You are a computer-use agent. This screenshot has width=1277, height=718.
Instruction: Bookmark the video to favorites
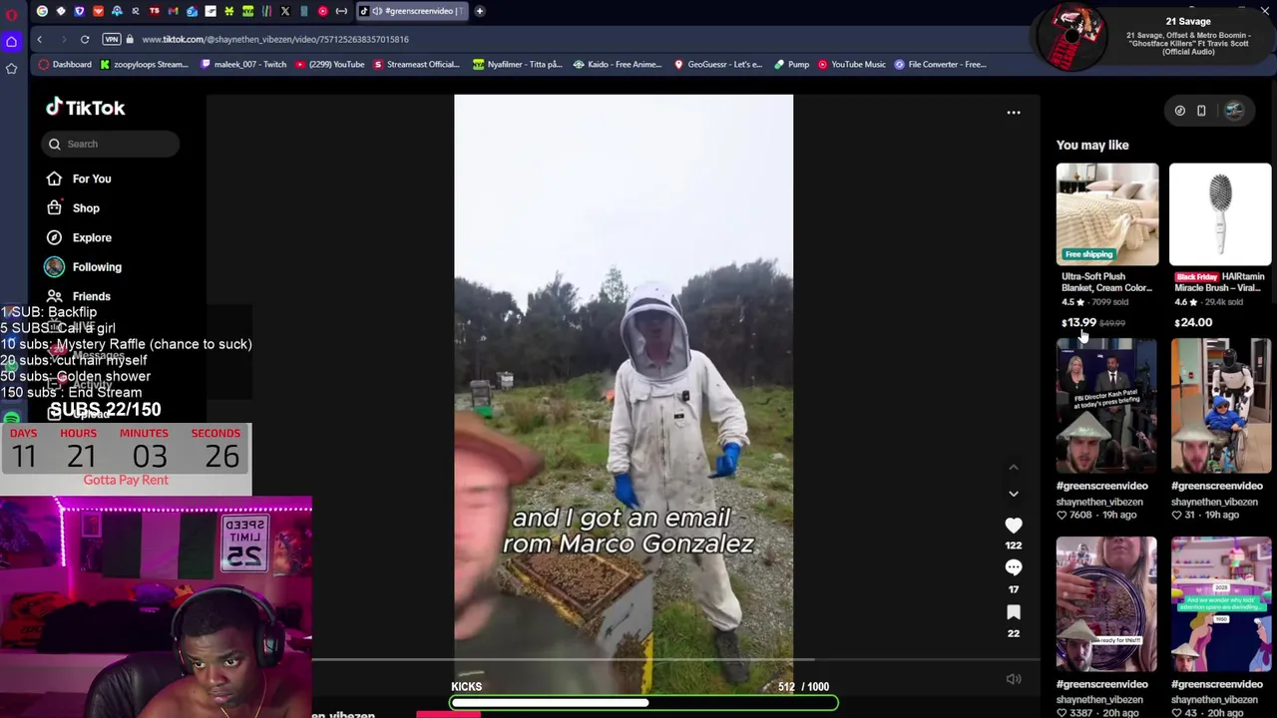[x=1014, y=612]
